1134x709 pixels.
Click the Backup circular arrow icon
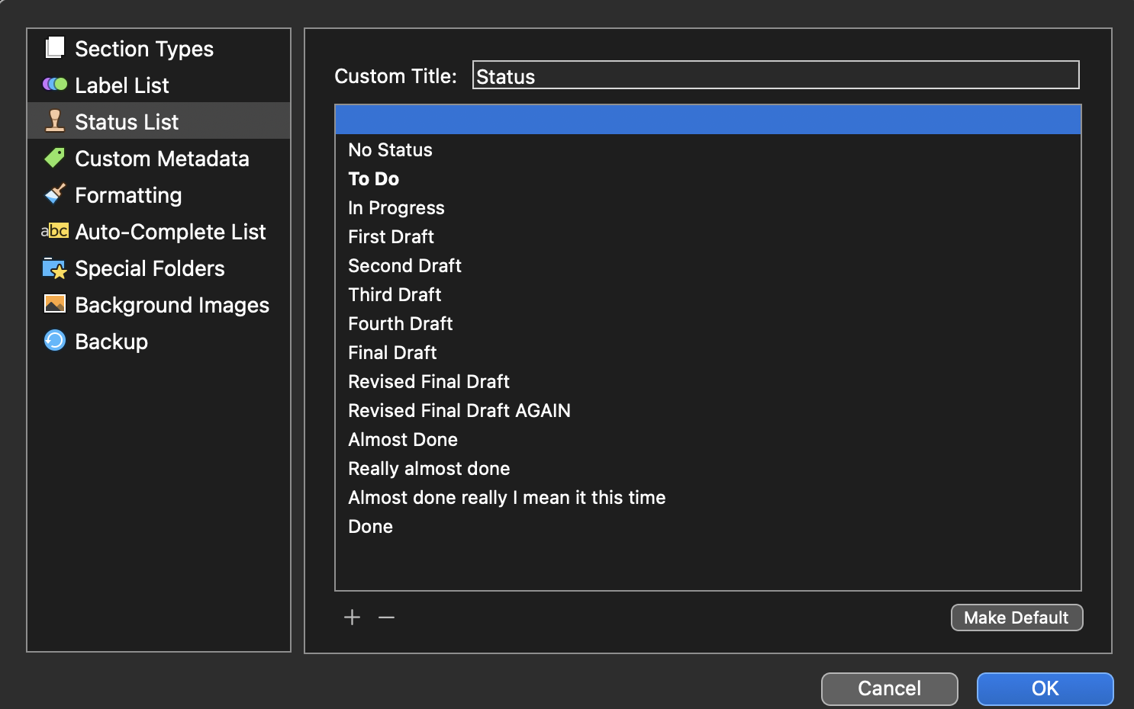click(x=55, y=340)
